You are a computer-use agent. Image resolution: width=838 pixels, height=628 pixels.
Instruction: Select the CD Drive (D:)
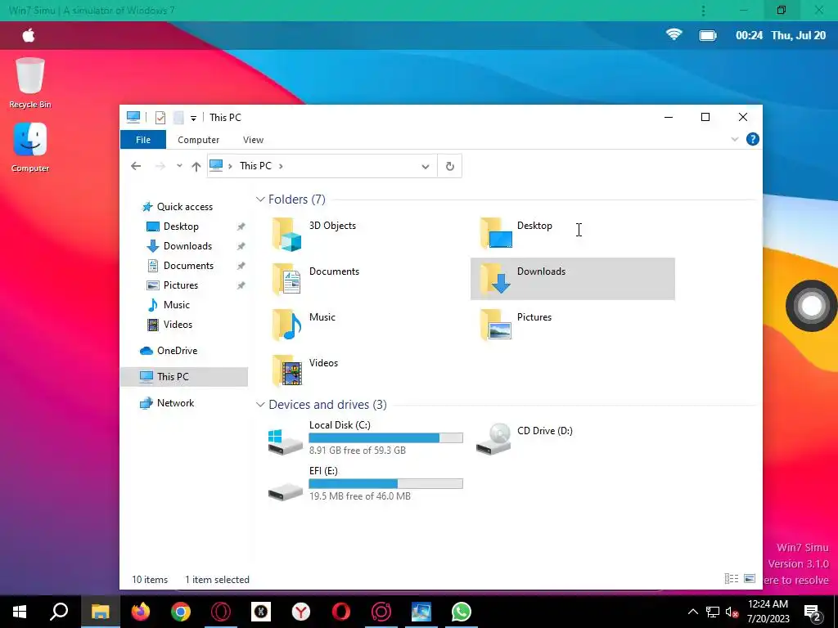click(525, 438)
